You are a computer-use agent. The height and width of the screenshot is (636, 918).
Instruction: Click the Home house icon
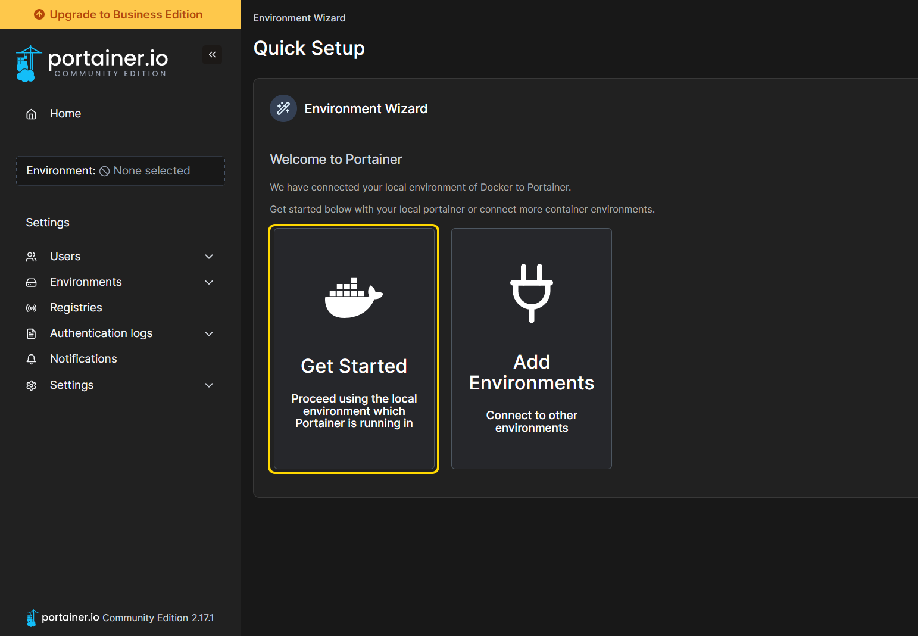[x=32, y=114]
